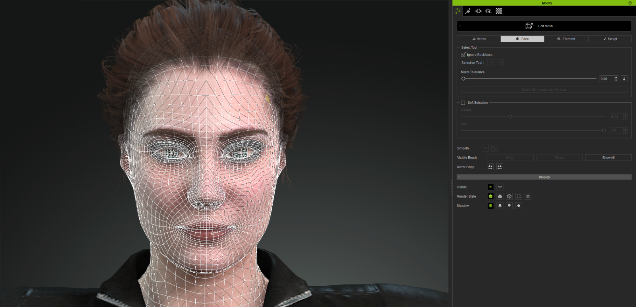The height and width of the screenshot is (307, 636).
Task: Select first green Shadow option
Action: click(x=491, y=206)
